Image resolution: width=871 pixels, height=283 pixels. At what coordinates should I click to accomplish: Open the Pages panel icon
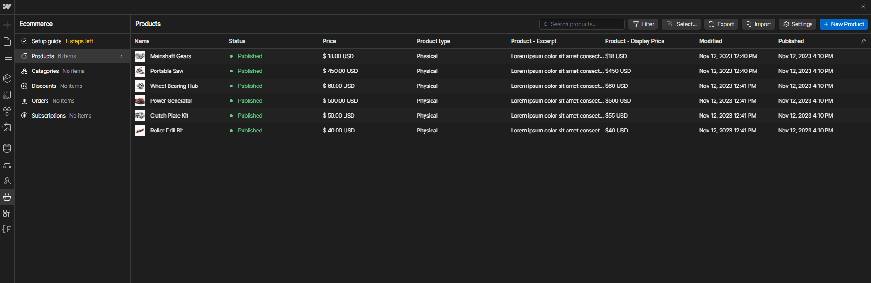pyautogui.click(x=7, y=41)
